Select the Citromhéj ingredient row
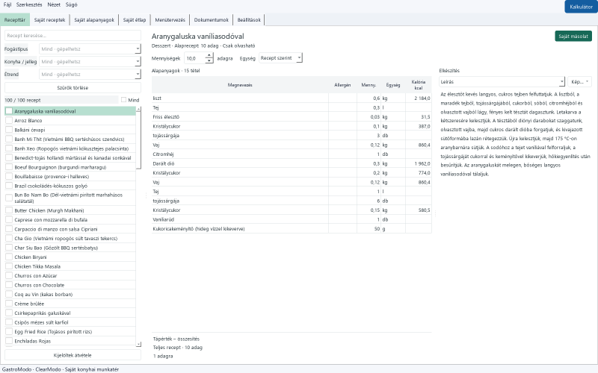This screenshot has height=373, width=598. tap(292, 154)
